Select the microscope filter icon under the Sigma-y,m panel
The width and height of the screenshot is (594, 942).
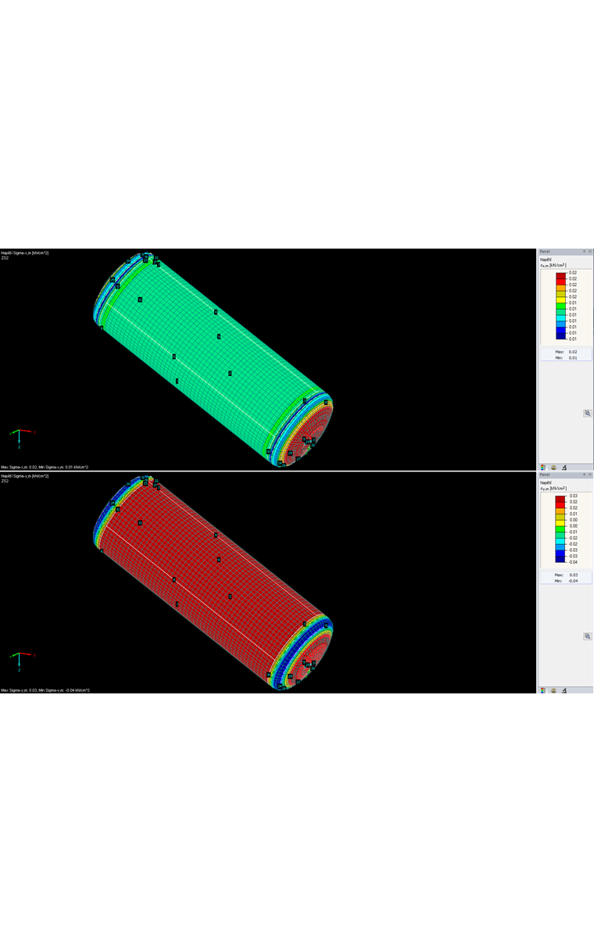point(564,690)
